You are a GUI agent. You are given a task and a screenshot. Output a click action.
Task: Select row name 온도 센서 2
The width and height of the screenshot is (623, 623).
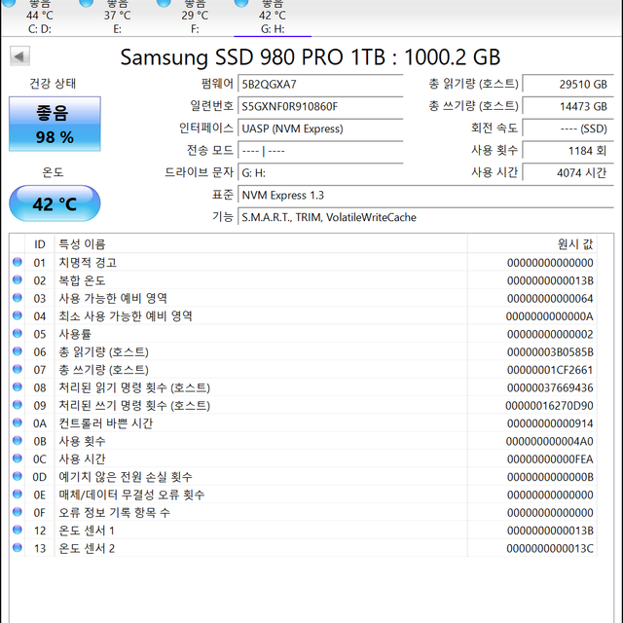coord(87,548)
